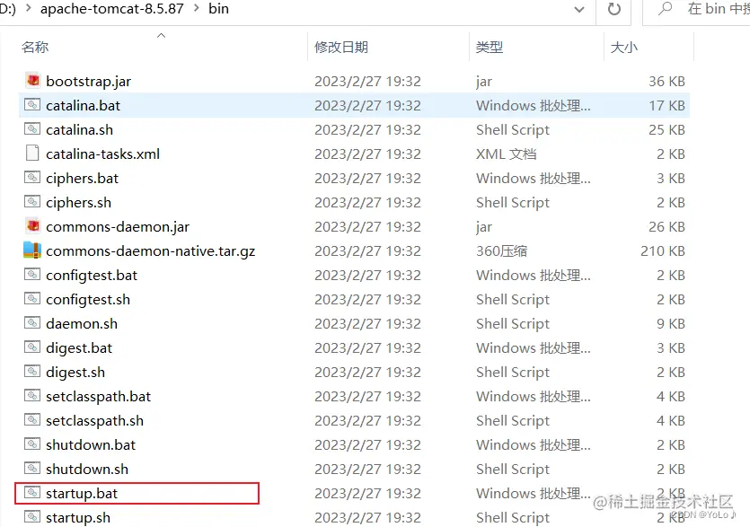
Task: Click the configtest.bat file icon
Action: click(32, 275)
